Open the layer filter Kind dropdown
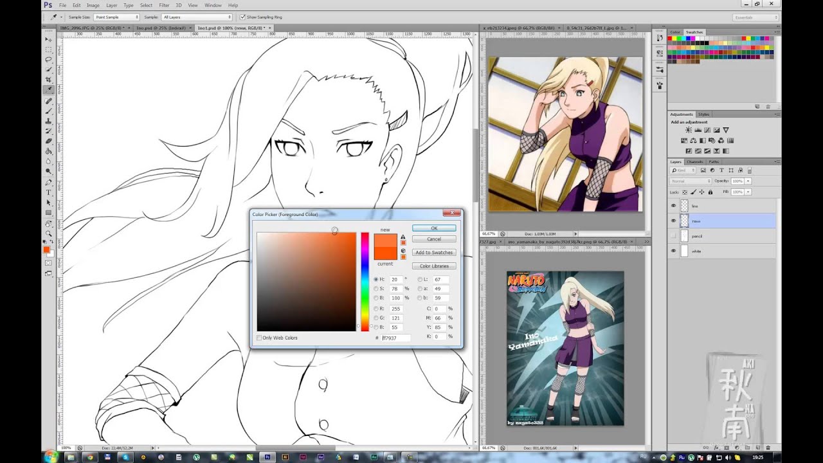The height and width of the screenshot is (463, 823). (x=683, y=170)
